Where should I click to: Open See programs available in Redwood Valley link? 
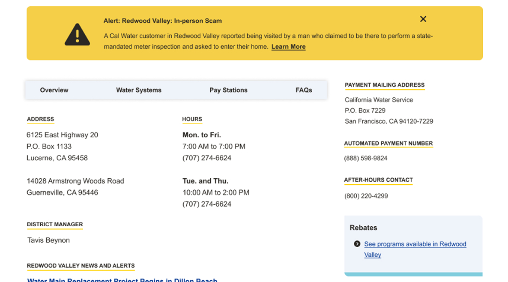[415, 249]
